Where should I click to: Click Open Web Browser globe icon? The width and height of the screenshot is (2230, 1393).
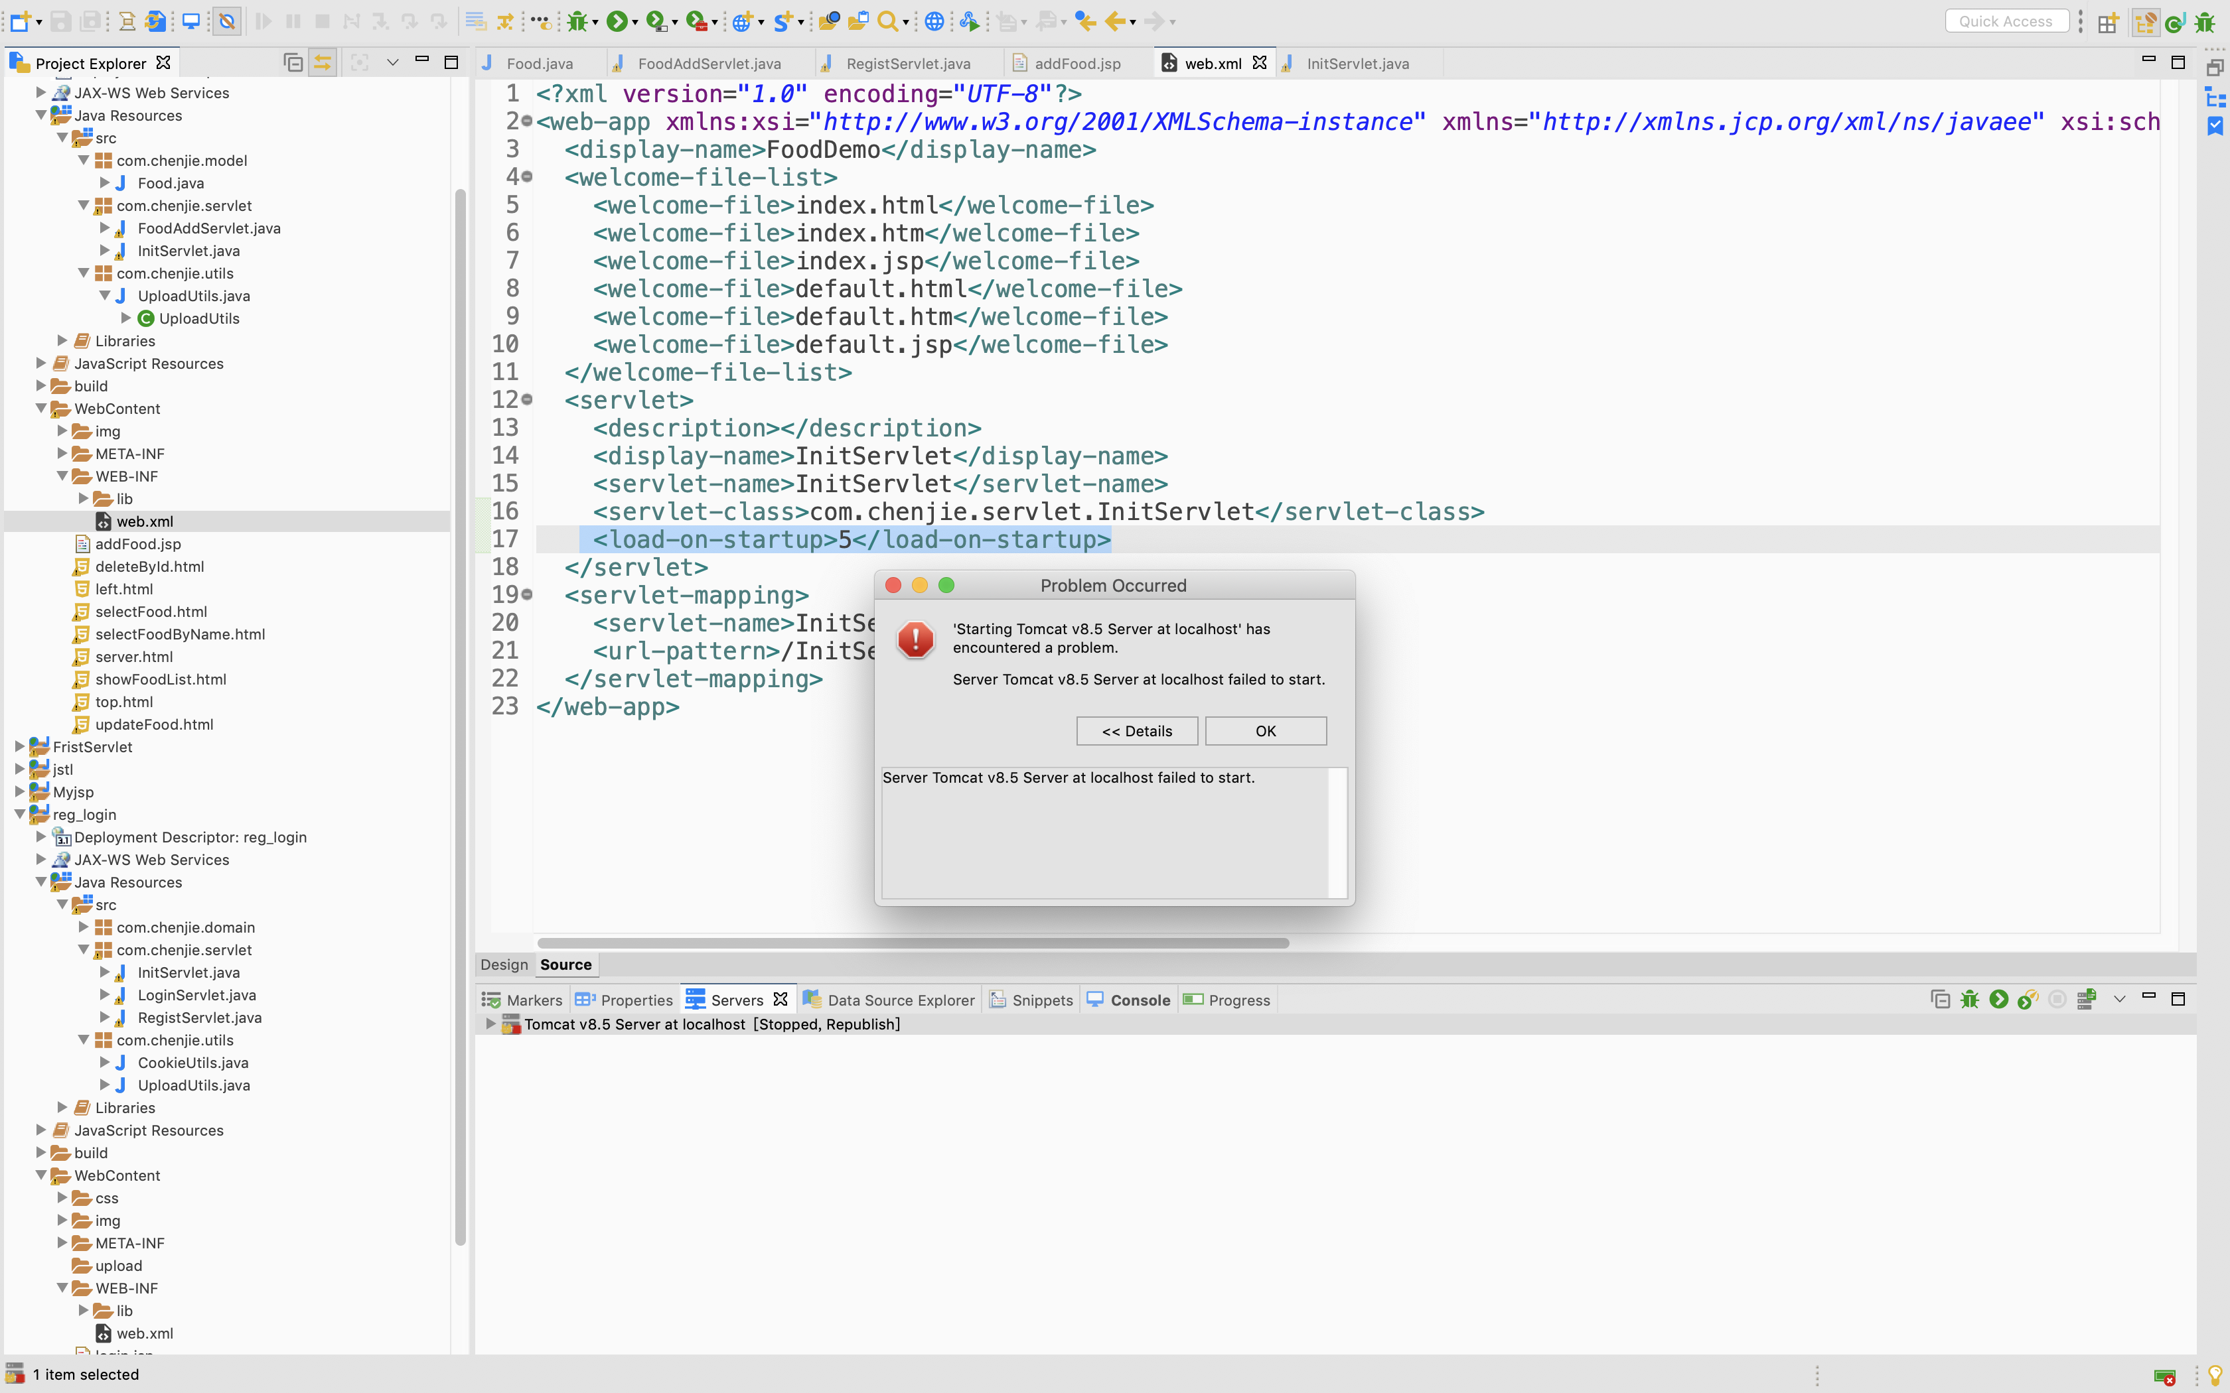(x=933, y=21)
